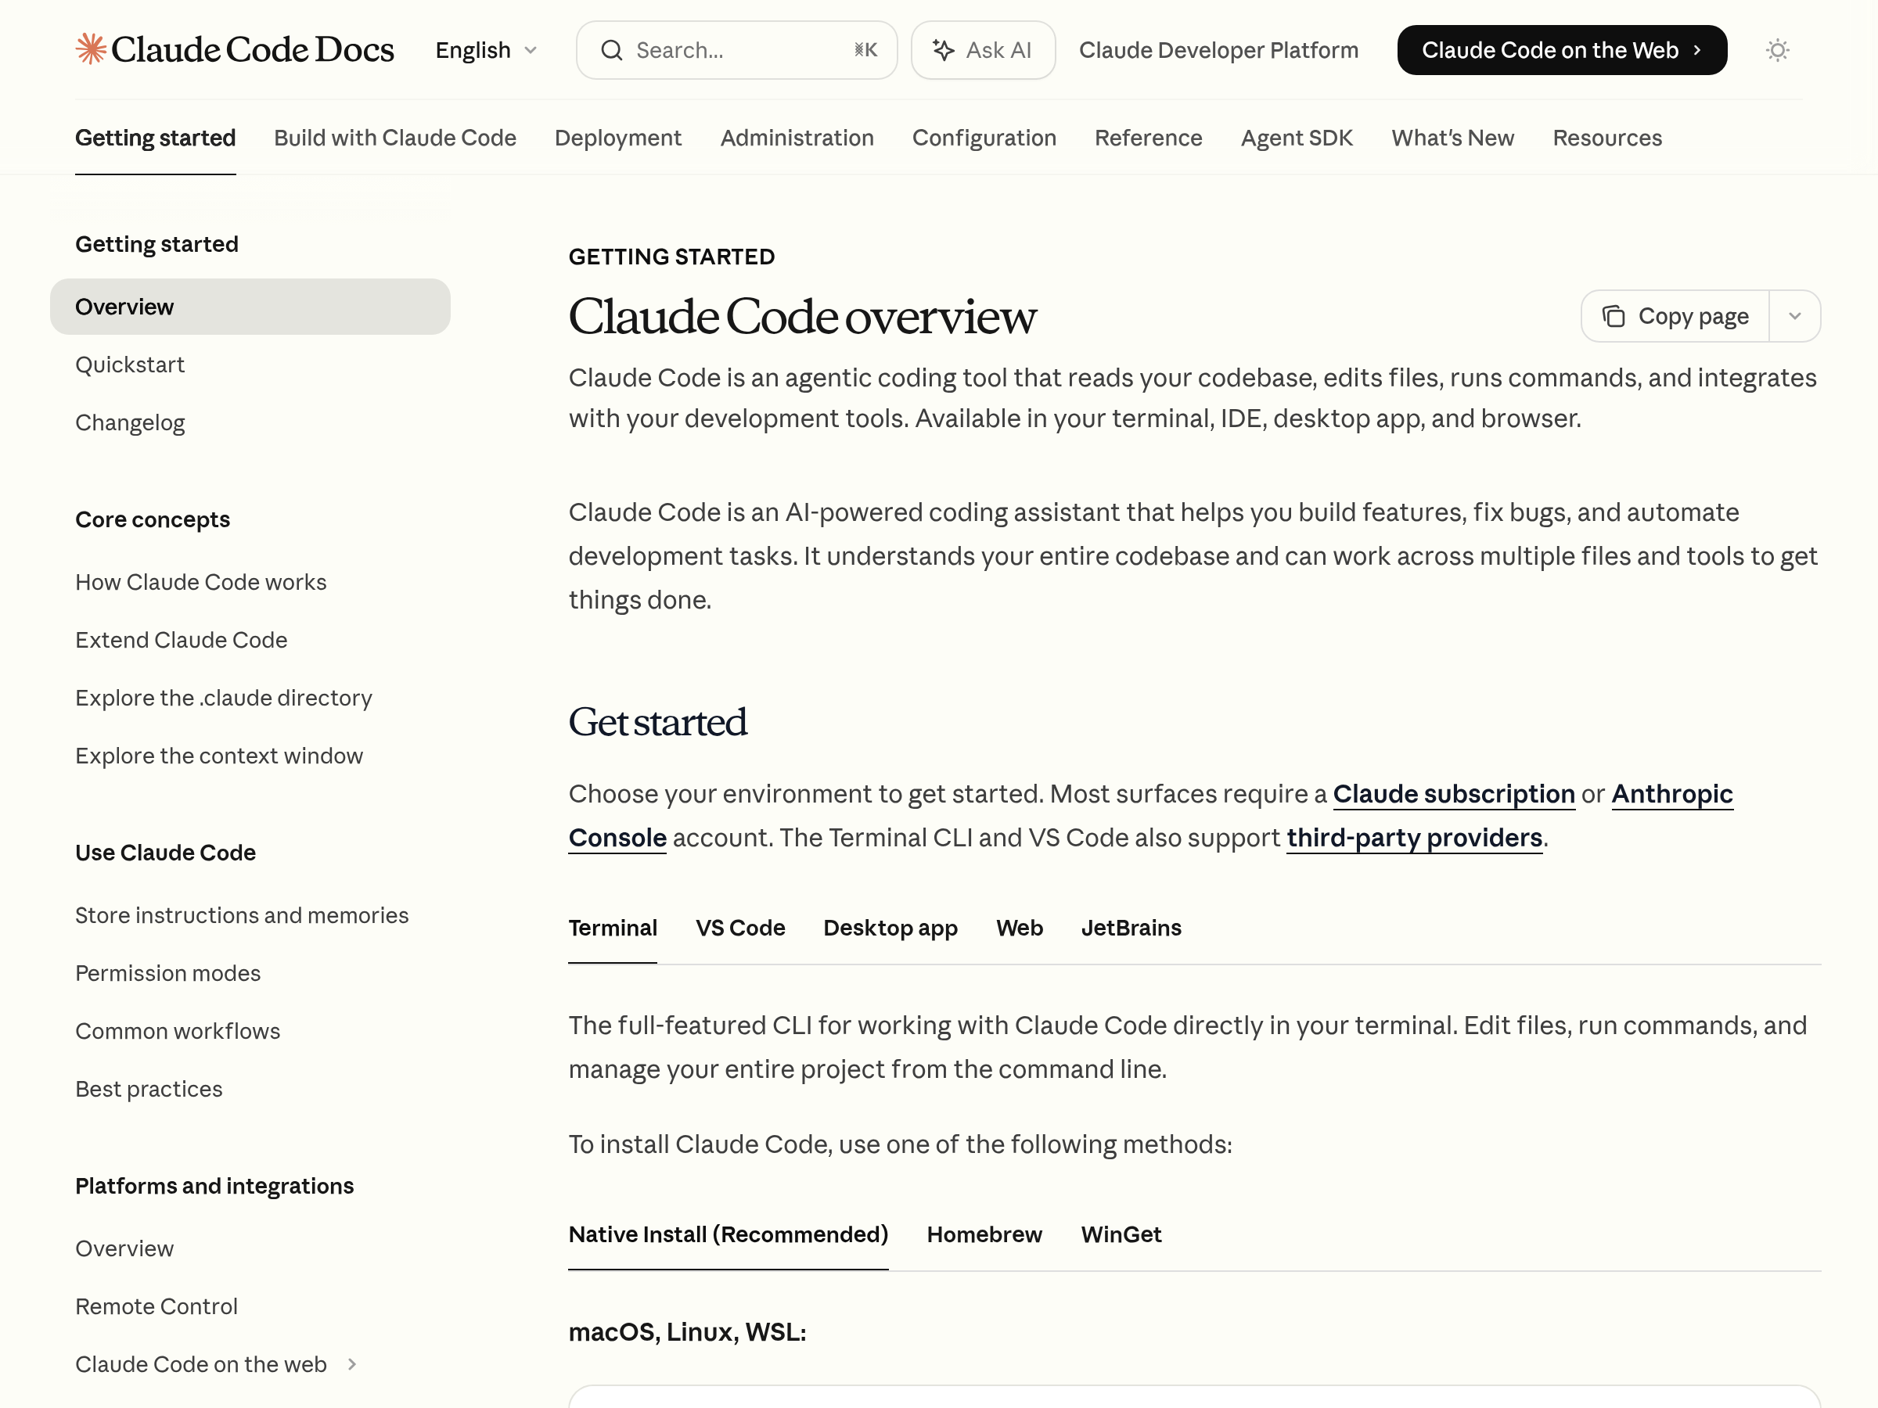Open Permission modes sidebar page

(x=168, y=973)
